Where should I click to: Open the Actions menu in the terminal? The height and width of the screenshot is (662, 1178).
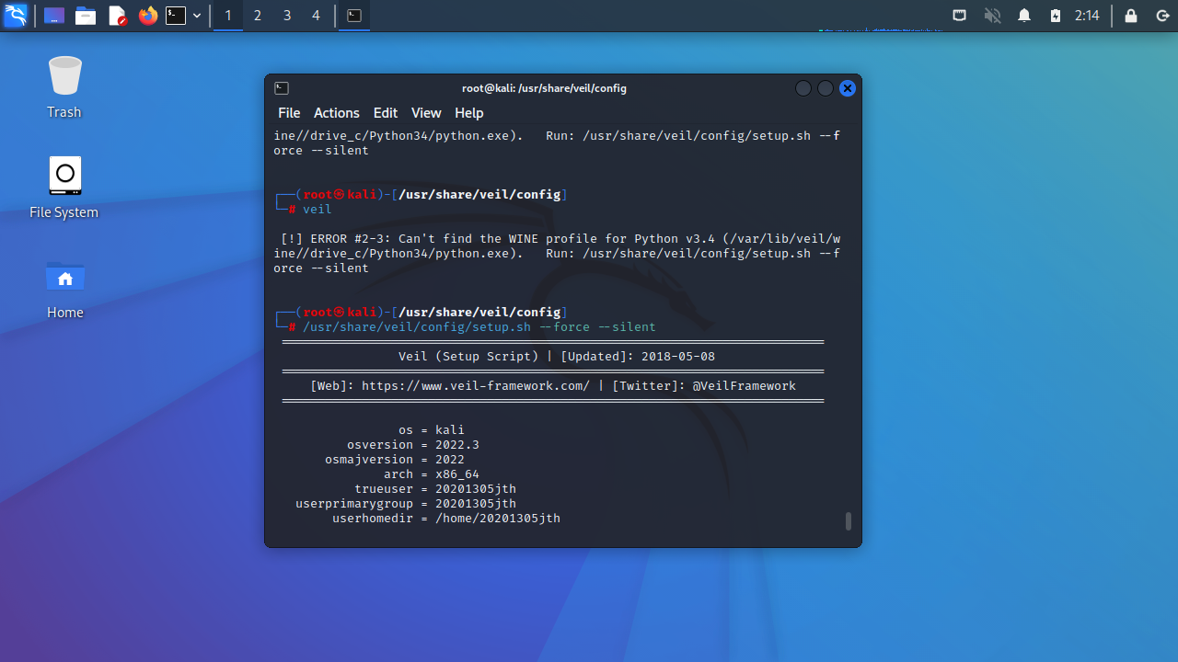tap(337, 113)
